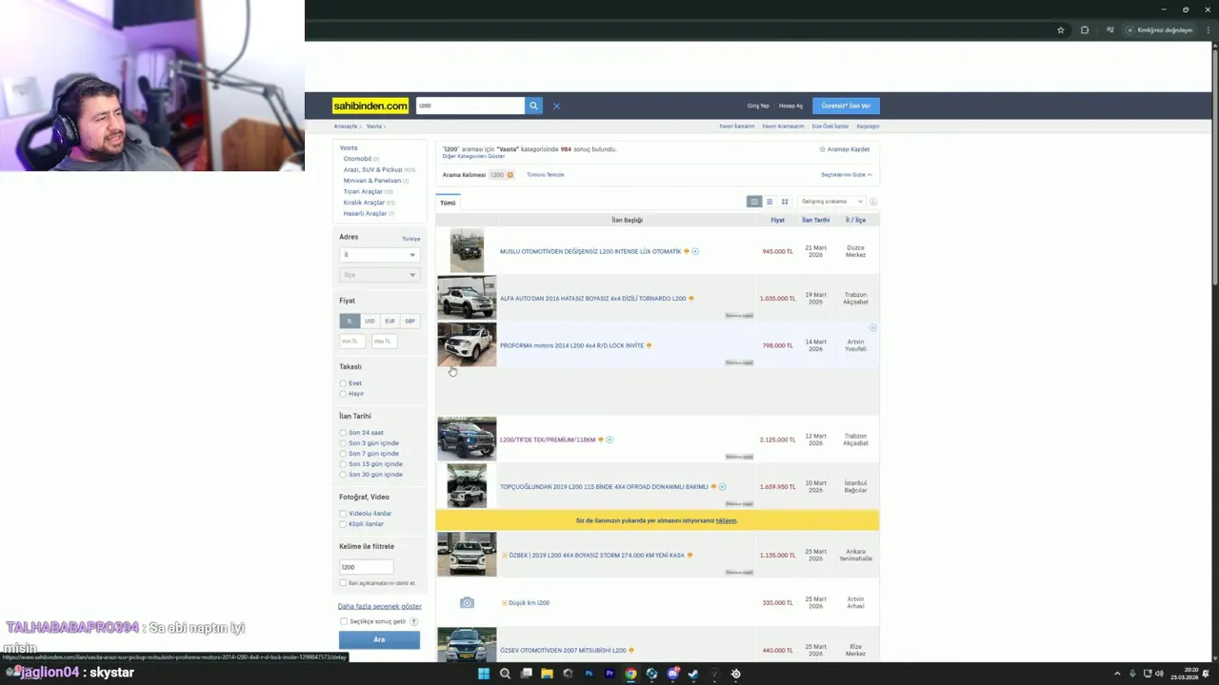
Task: Expand Daha fazla seçenek göster
Action: (x=379, y=606)
